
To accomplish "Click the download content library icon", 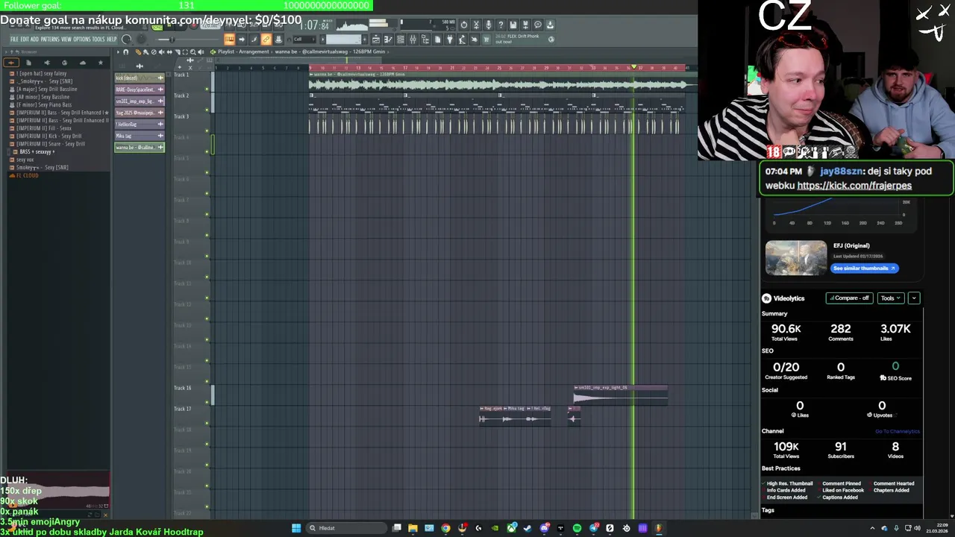I will coord(550,25).
